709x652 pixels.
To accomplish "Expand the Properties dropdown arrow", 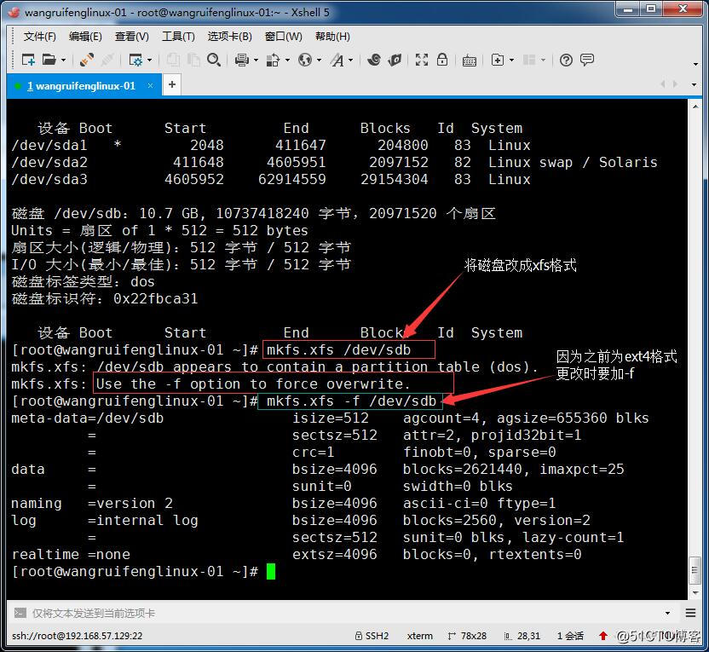I will (150, 61).
